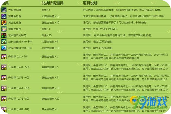Select the item name "大眼金枪鱼" in first column
The image size is (171, 114).
[15, 10]
